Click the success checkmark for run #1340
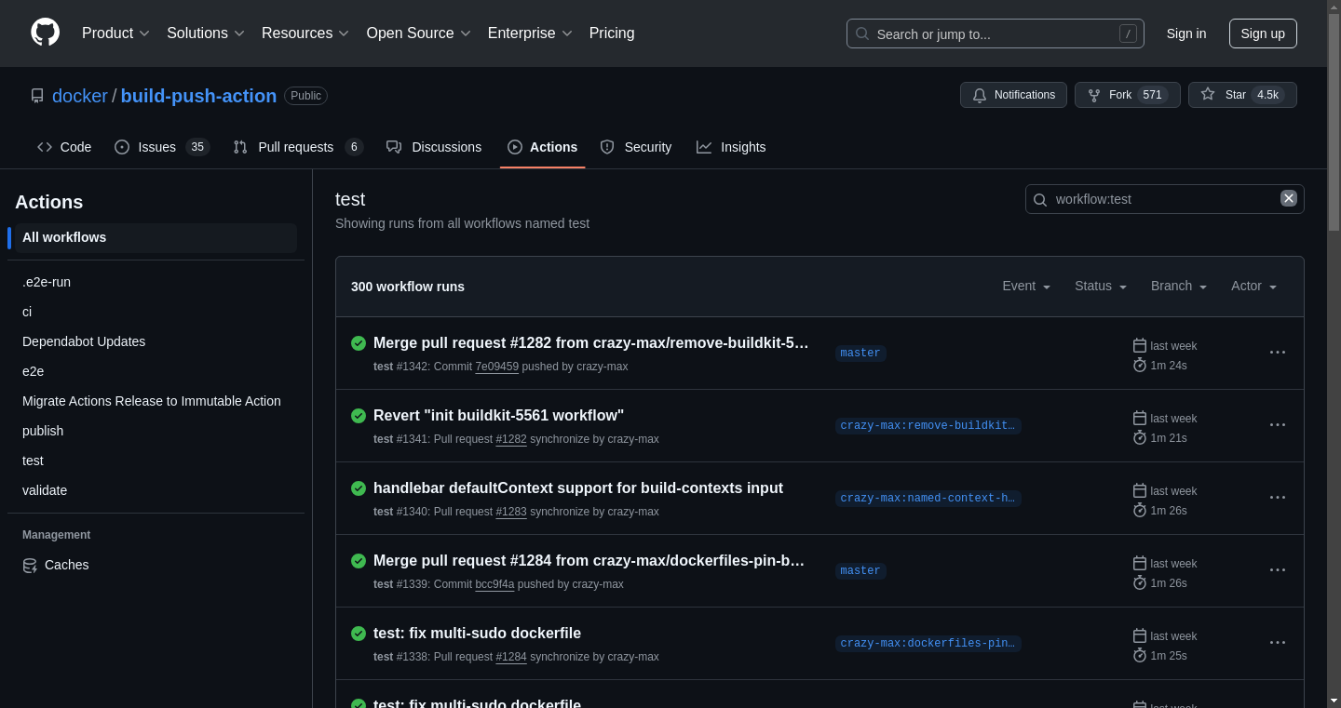This screenshot has height=708, width=1341. (359, 488)
